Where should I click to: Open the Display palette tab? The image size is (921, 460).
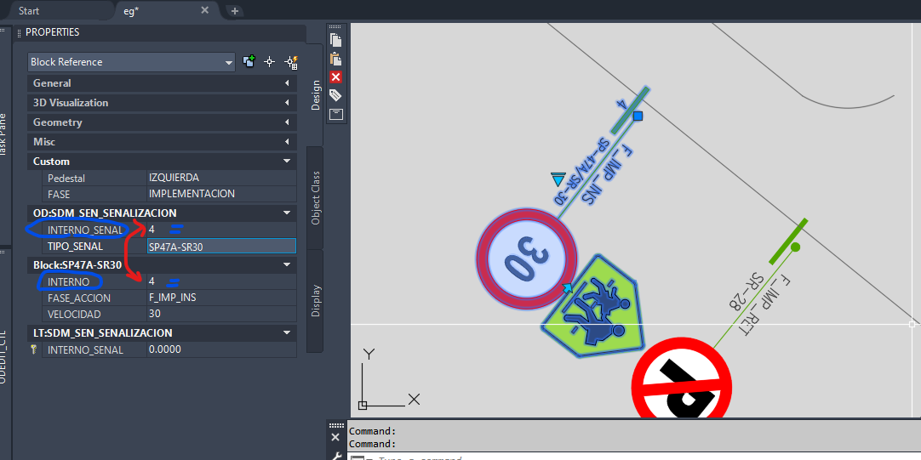pyautogui.click(x=316, y=300)
